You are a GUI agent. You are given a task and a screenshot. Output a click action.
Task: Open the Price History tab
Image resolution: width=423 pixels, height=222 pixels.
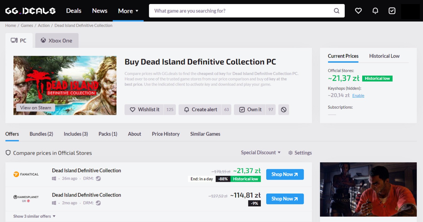(166, 134)
